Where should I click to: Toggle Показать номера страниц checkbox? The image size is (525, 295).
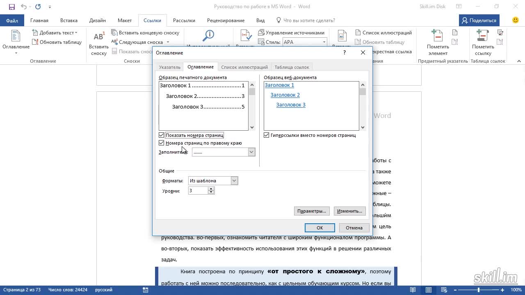point(161,135)
